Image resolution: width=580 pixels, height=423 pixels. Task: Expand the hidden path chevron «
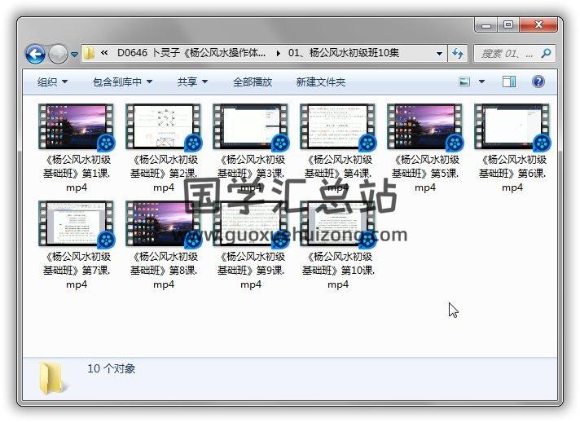coord(105,53)
